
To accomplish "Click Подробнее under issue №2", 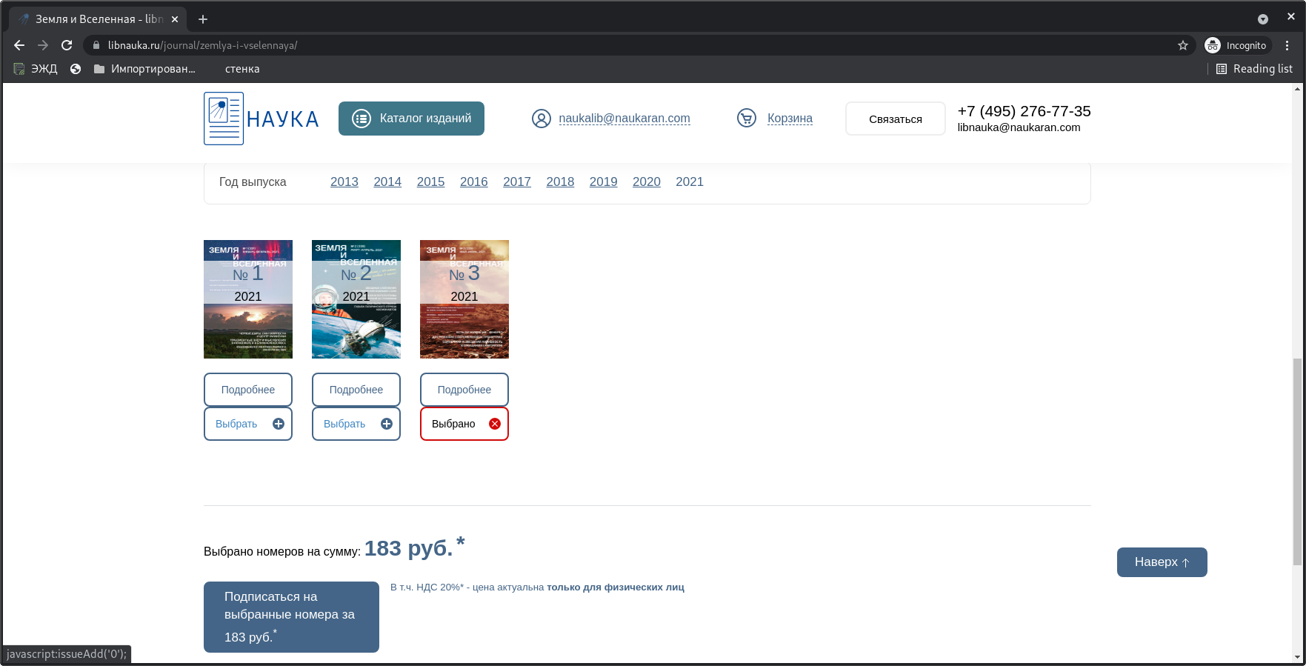I will 356,390.
